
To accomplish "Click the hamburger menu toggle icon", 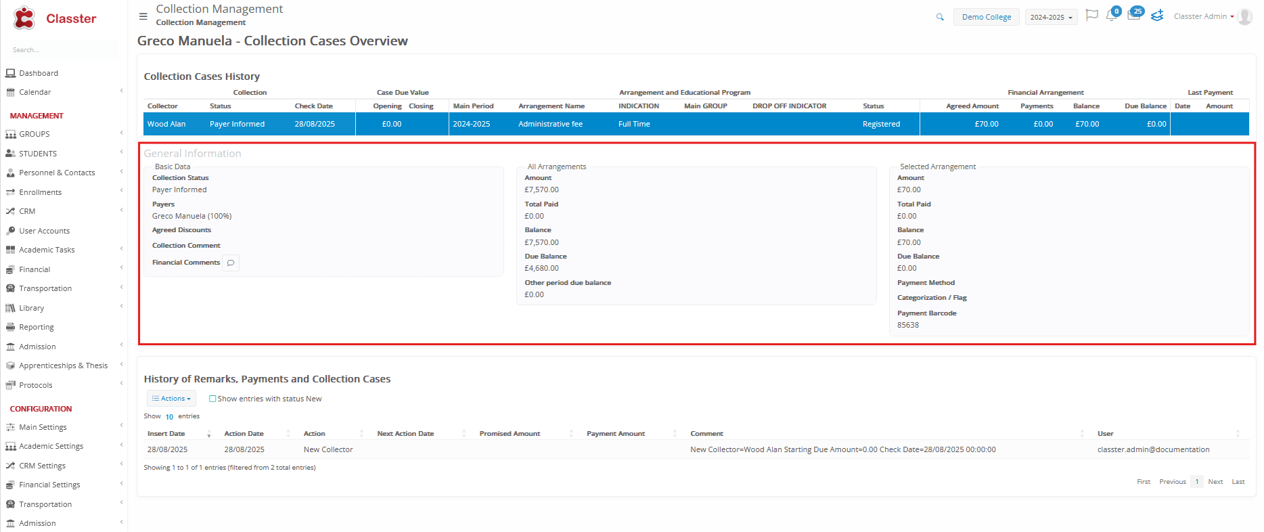I will (x=143, y=16).
